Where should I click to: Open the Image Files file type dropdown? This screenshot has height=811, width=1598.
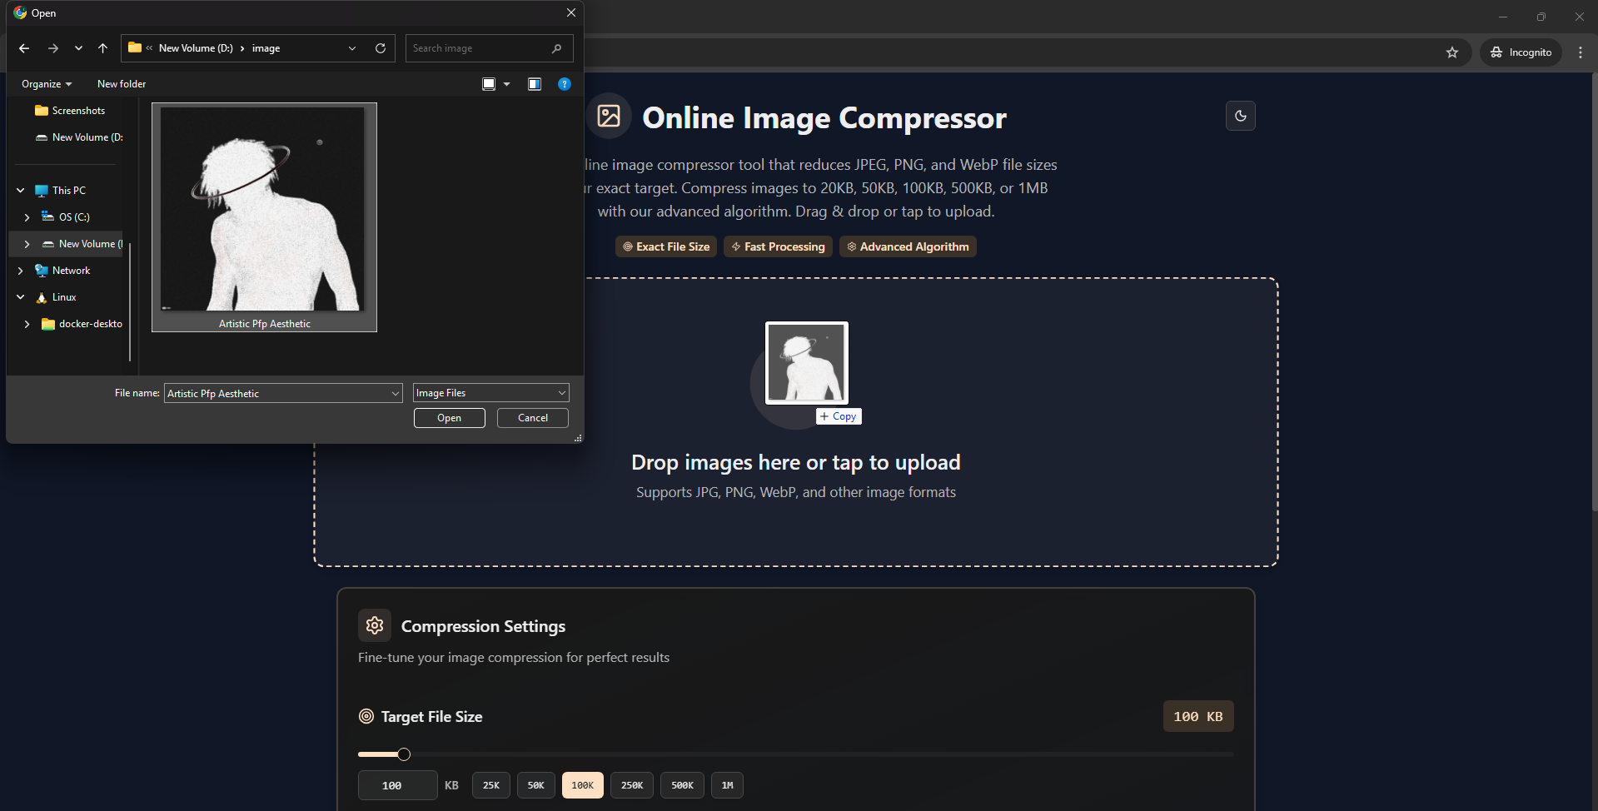[x=490, y=392]
